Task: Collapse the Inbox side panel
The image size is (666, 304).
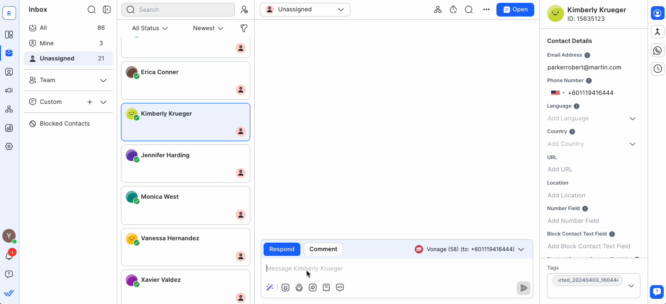Action: click(x=107, y=9)
